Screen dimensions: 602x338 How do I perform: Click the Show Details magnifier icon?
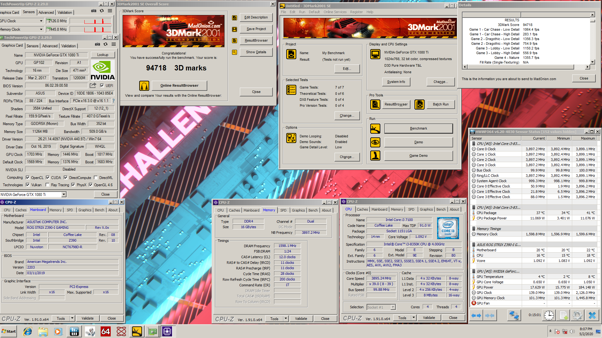tap(235, 52)
